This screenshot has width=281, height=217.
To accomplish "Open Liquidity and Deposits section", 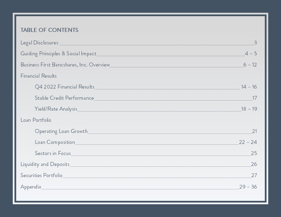I will (45, 164).
